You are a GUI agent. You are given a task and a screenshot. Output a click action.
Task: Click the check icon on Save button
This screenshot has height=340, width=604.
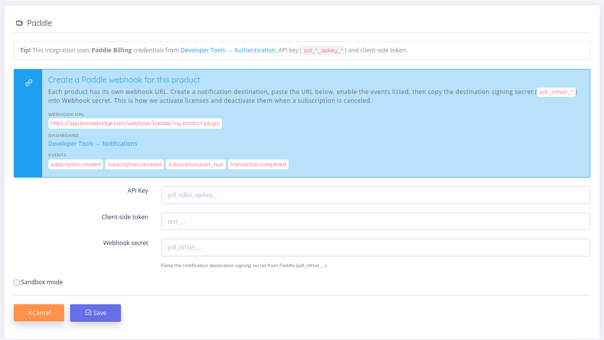point(88,313)
